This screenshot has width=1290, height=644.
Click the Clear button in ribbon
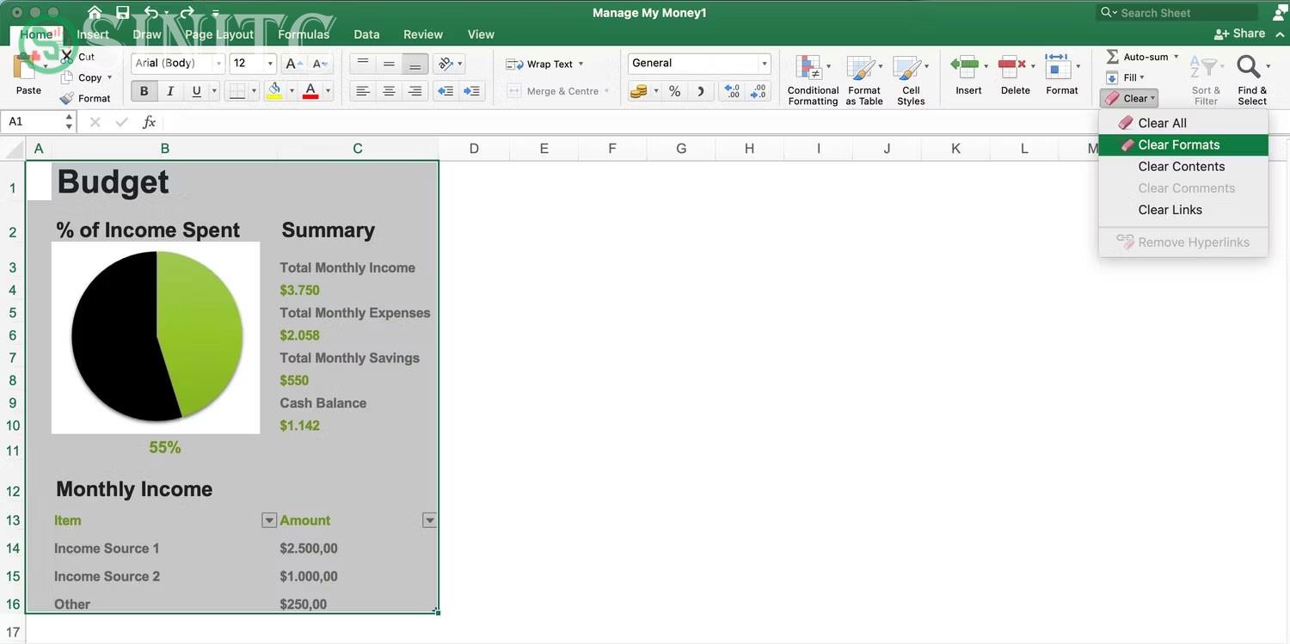click(1130, 98)
